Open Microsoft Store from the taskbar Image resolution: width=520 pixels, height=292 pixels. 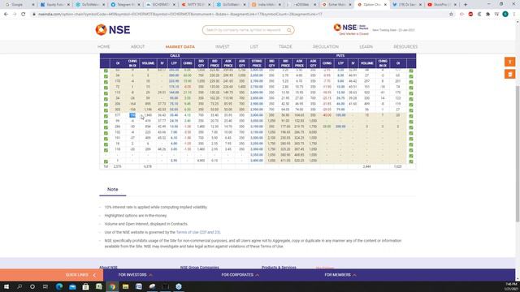coord(85,286)
